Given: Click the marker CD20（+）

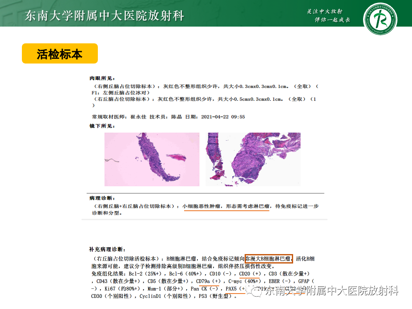Looking at the screenshot, I should coord(250,274).
